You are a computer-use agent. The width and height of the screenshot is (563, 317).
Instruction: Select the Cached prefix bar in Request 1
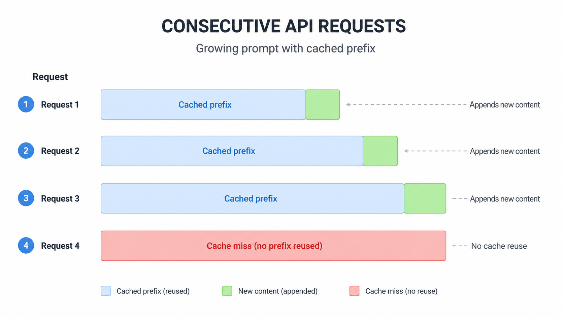(x=203, y=104)
